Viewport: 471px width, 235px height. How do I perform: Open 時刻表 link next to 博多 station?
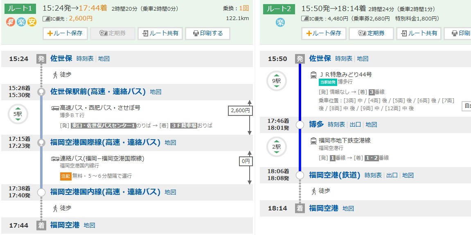(x=336, y=124)
